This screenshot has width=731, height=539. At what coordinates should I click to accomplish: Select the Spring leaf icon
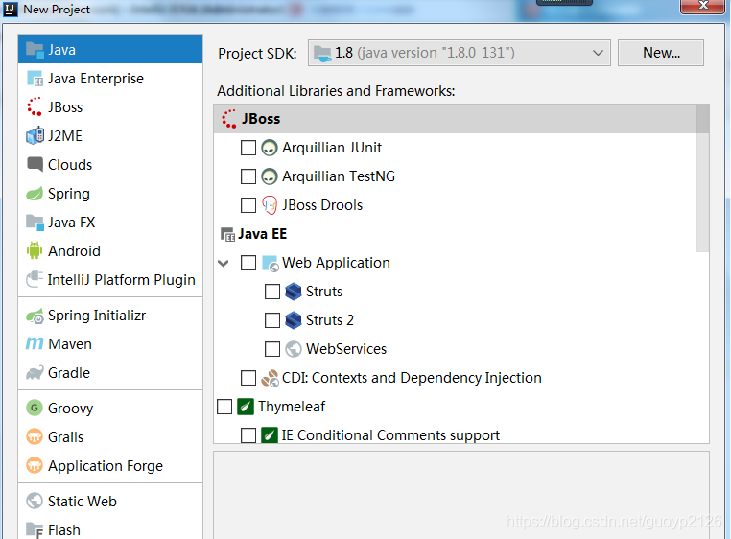(x=35, y=194)
